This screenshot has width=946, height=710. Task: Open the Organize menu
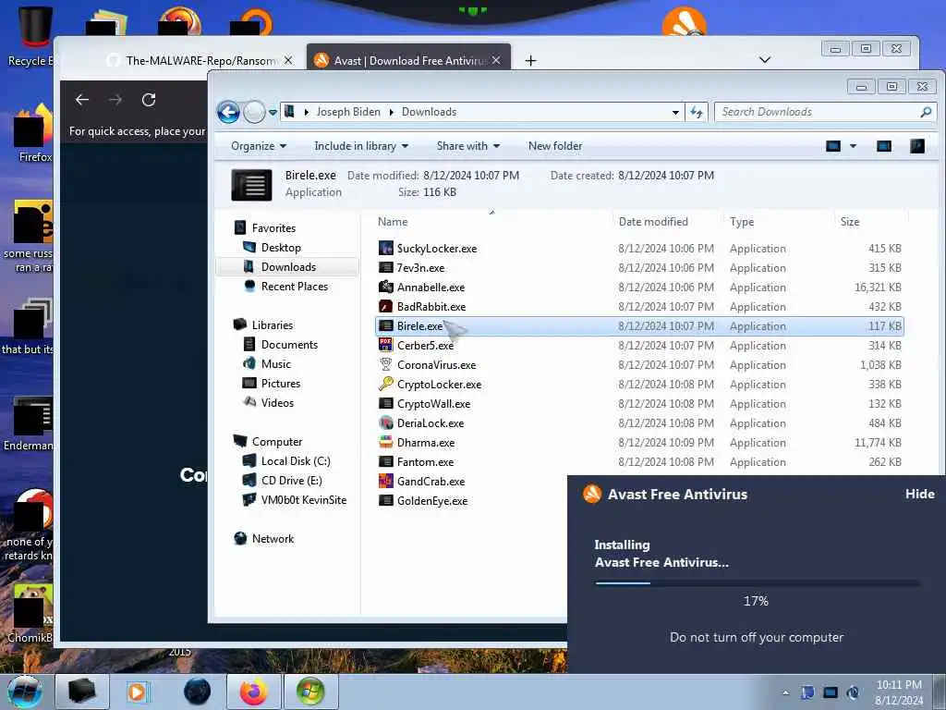point(259,146)
